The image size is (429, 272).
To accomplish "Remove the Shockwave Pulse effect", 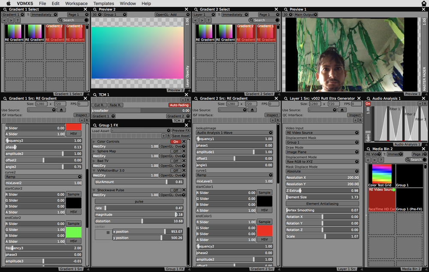I will tap(184, 190).
